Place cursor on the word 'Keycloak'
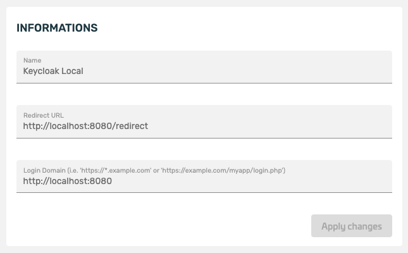408x253 pixels. [x=41, y=71]
